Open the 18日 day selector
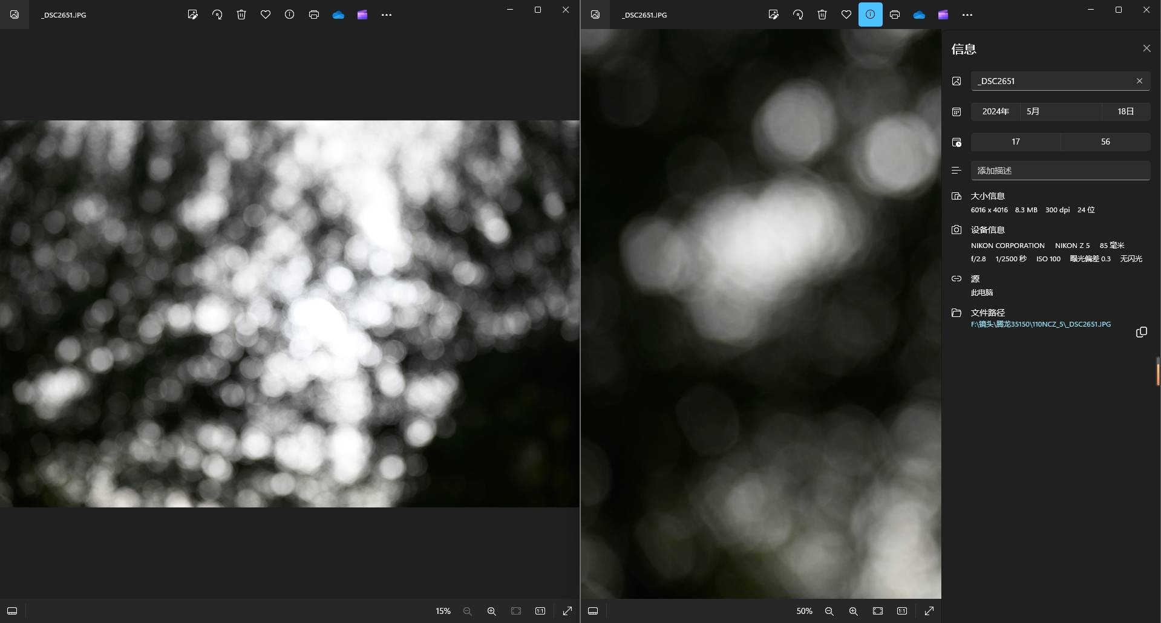1161x623 pixels. click(1125, 111)
